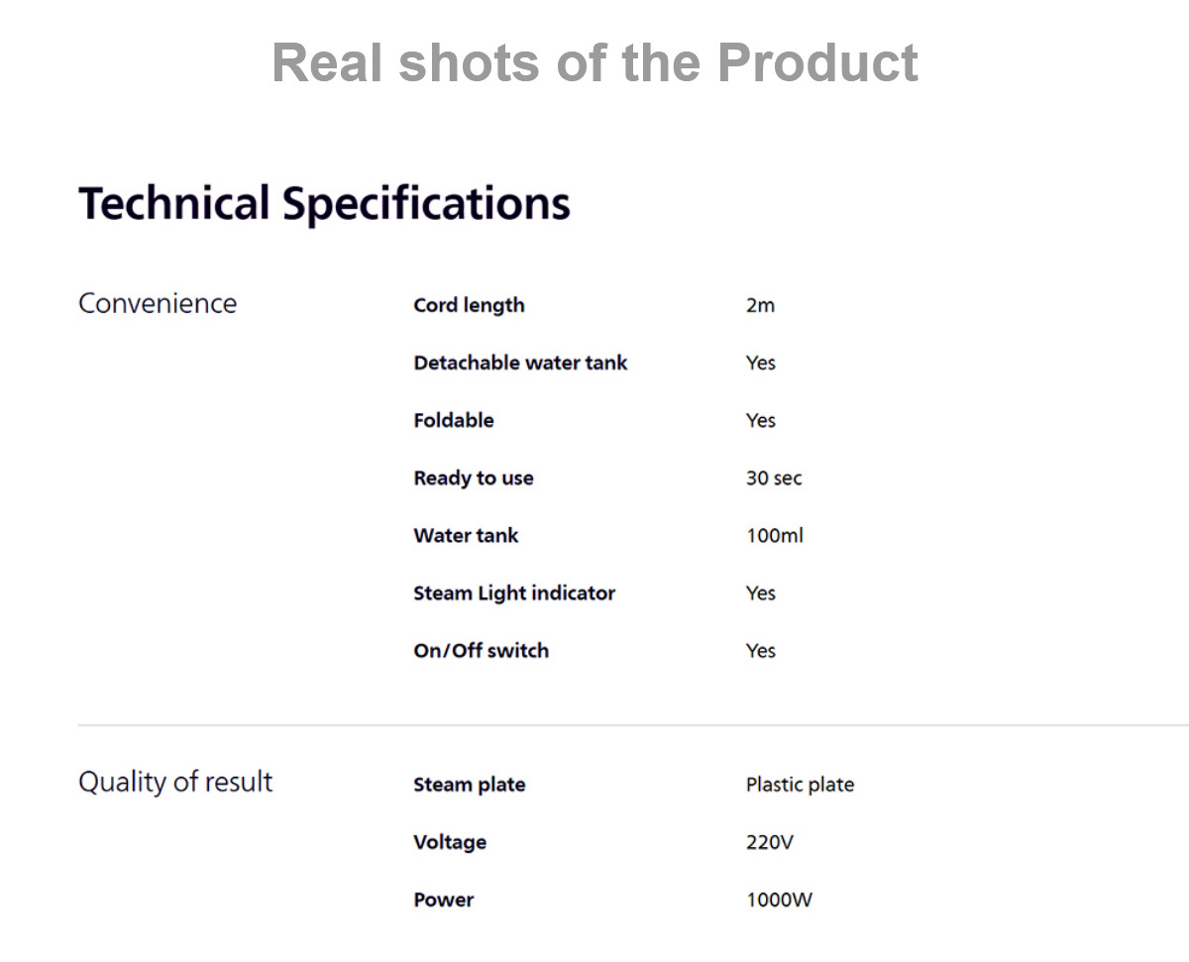
Task: Click the 30 sec value
Action: [x=774, y=478]
